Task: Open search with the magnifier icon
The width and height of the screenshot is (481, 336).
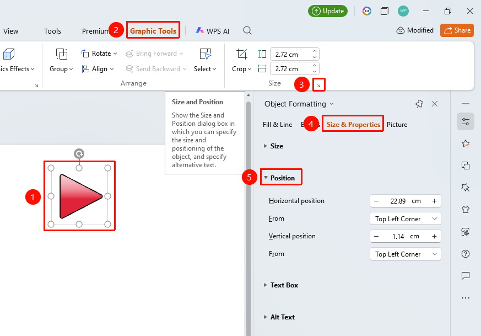Action: tap(247, 30)
